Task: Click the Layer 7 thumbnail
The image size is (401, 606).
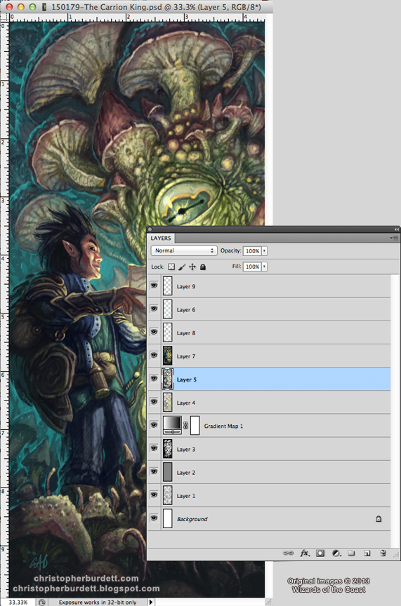Action: [168, 356]
